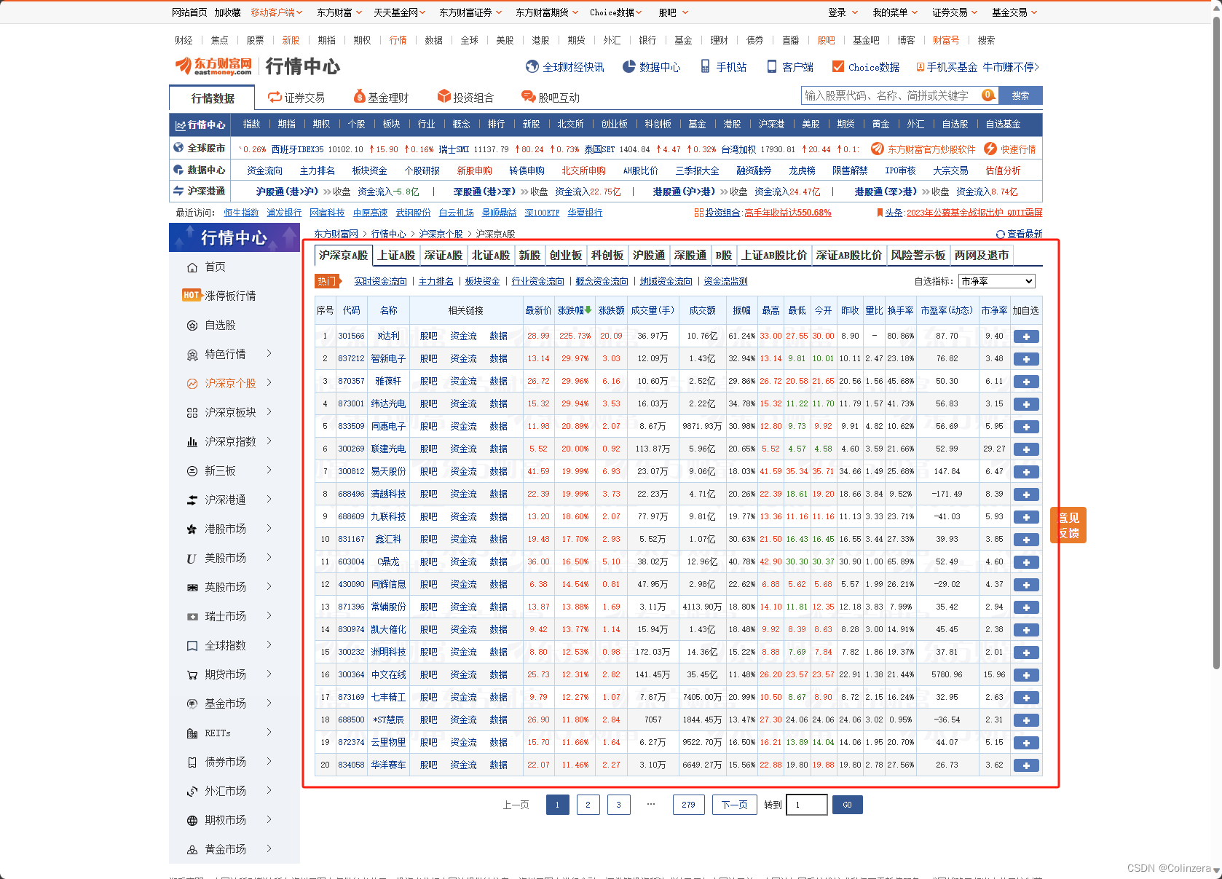
Task: Click the 手机站 phone icon
Action: [705, 67]
